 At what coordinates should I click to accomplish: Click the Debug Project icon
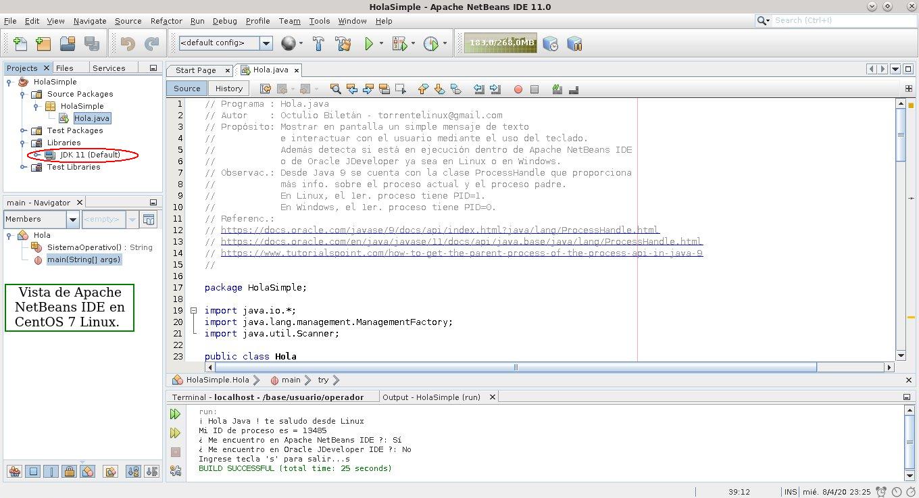coord(399,44)
